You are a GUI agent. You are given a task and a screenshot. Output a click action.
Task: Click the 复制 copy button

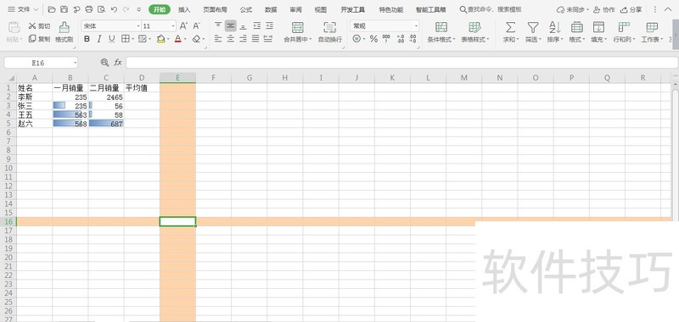click(39, 39)
